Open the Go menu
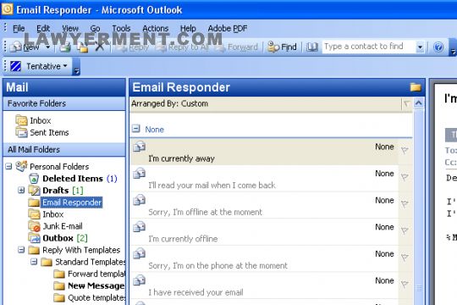This screenshot has height=305, width=457. coord(95,28)
